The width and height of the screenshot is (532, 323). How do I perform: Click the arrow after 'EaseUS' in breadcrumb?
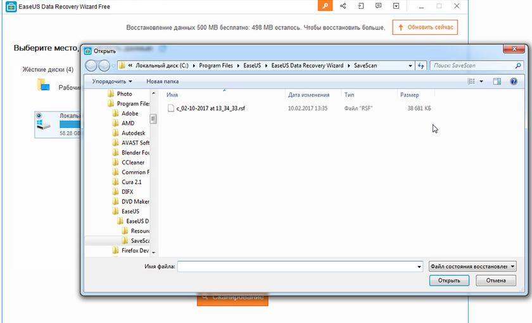coord(266,65)
